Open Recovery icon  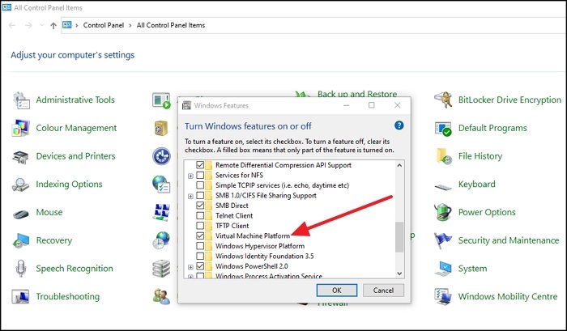(20, 240)
